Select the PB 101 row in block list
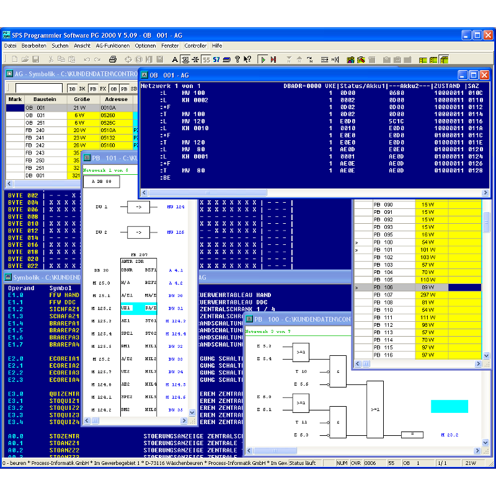This screenshot has width=496, height=496. (x=417, y=250)
